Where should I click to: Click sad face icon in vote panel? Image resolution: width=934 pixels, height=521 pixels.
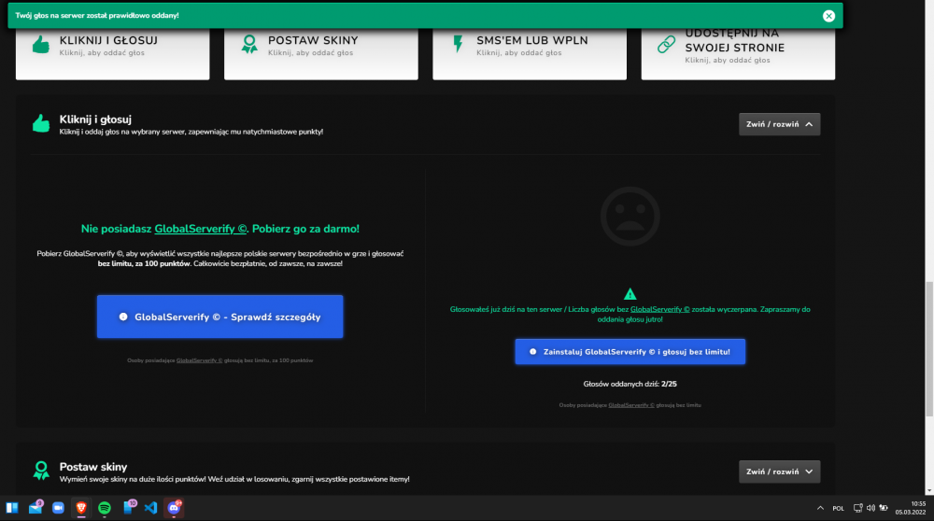(630, 217)
